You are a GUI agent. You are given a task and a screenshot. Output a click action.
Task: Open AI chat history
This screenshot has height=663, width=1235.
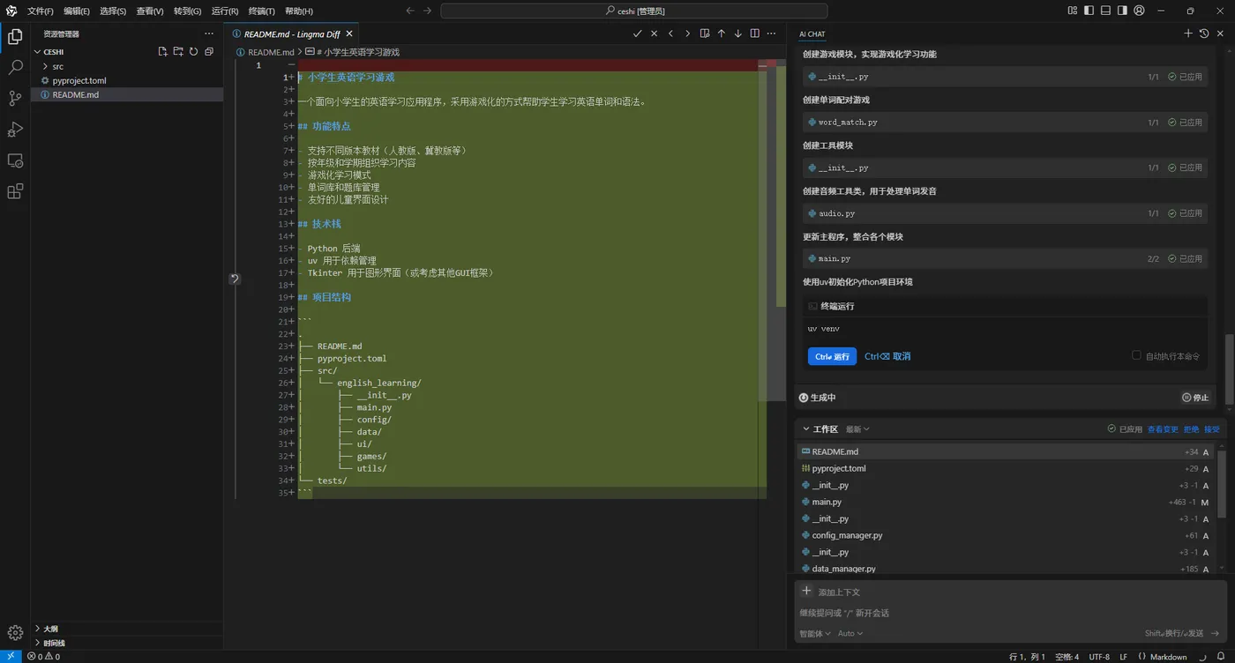[x=1204, y=34]
